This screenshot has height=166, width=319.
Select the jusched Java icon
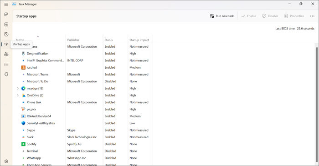point(23,67)
